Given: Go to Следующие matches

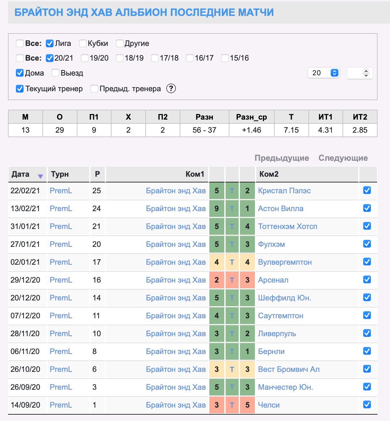Looking at the screenshot, I should click(x=343, y=158).
